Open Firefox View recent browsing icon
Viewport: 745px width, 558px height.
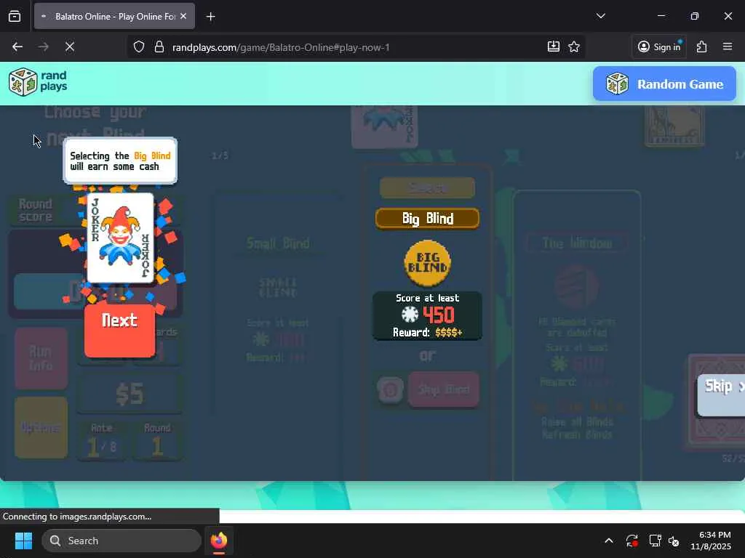click(x=15, y=17)
